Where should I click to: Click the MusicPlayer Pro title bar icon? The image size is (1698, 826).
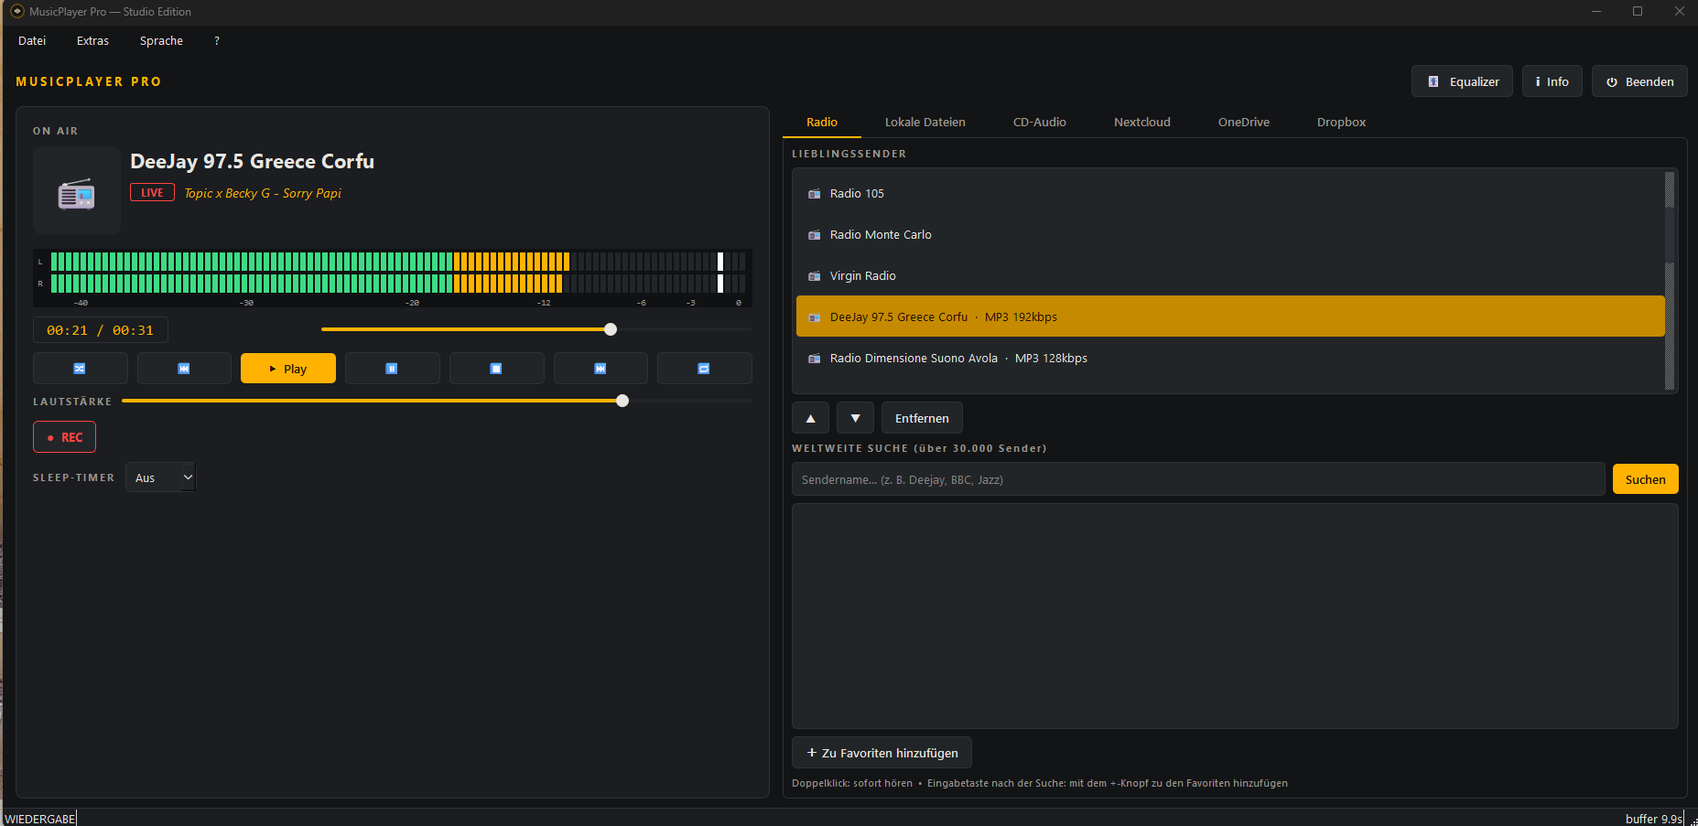click(x=17, y=11)
